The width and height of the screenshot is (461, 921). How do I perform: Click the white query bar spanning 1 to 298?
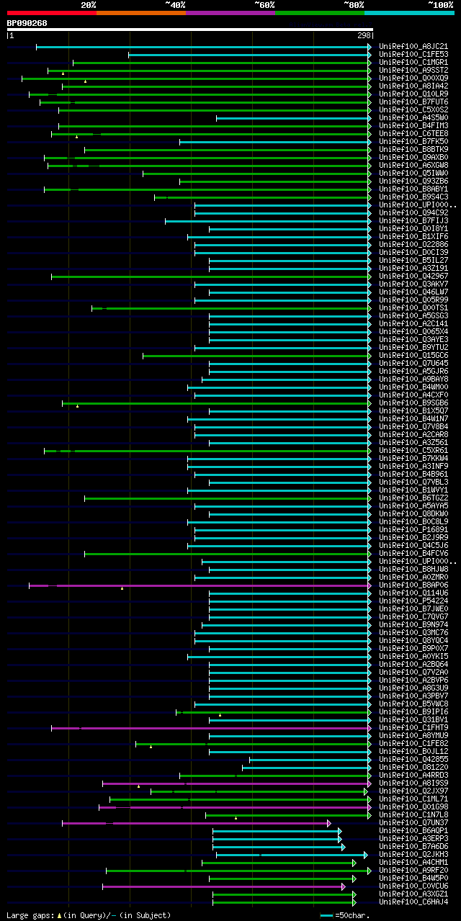pos(190,30)
